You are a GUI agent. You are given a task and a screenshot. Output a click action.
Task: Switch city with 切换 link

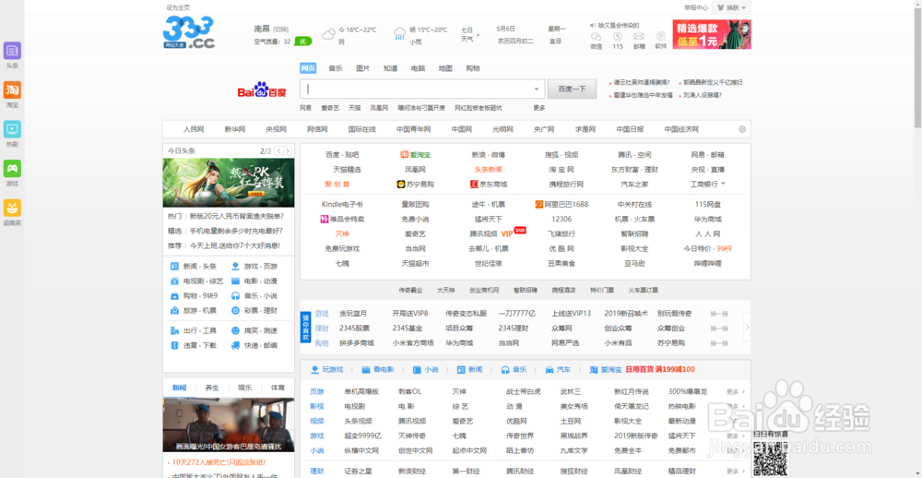280,30
